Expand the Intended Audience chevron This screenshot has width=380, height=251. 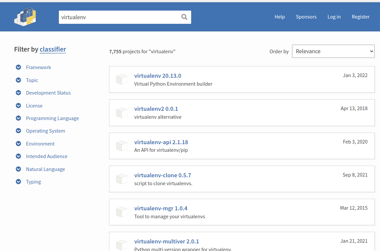[19, 156]
